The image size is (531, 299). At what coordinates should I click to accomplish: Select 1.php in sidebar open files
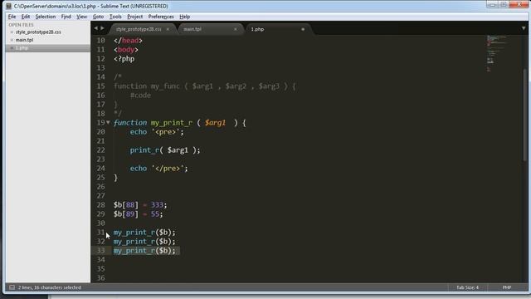point(22,48)
